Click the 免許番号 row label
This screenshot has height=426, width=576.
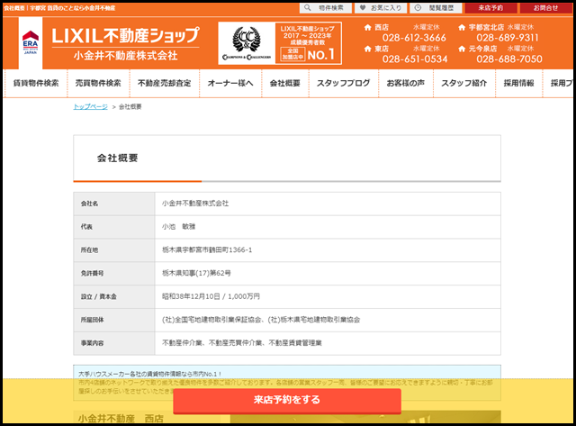[x=92, y=273]
